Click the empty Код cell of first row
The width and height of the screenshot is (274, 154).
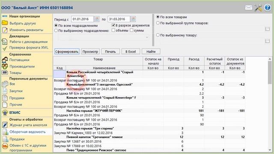pyautogui.click(x=60, y=74)
